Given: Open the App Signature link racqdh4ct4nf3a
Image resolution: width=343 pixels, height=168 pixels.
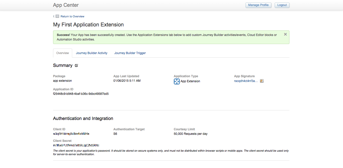Looking at the screenshot, I should (x=246, y=81).
